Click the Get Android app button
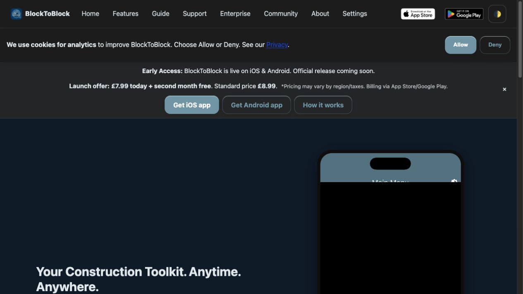The width and height of the screenshot is (523, 294). 256,105
